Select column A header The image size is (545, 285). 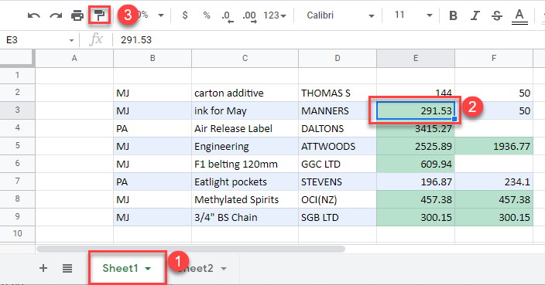[x=74, y=58]
